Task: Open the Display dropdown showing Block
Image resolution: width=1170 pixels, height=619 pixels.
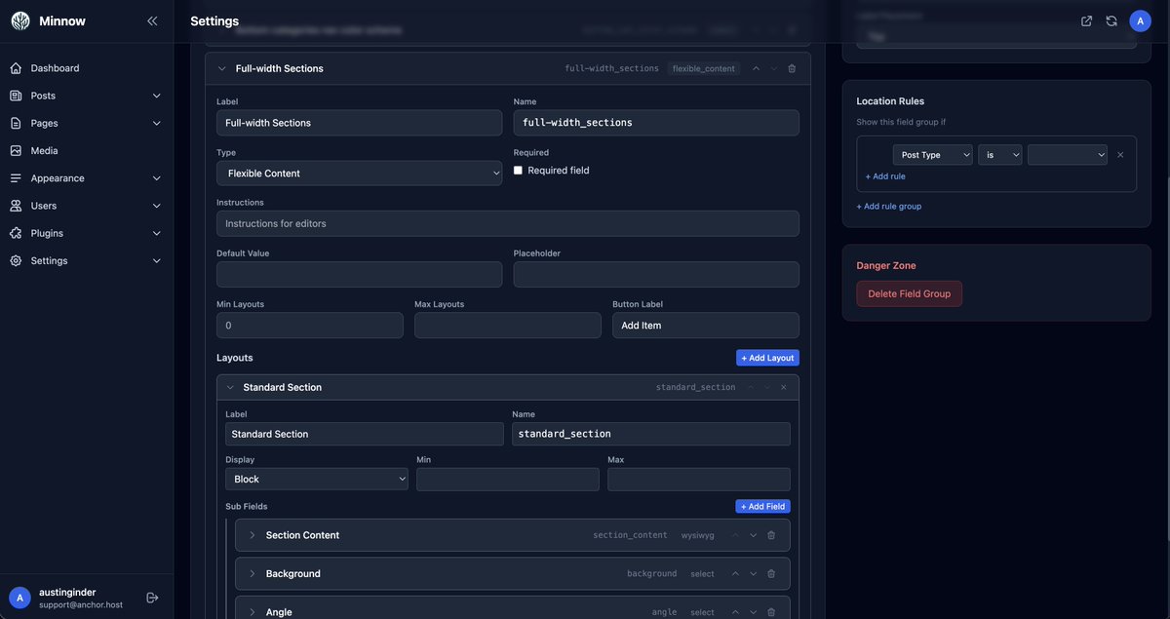Action: coord(317,480)
